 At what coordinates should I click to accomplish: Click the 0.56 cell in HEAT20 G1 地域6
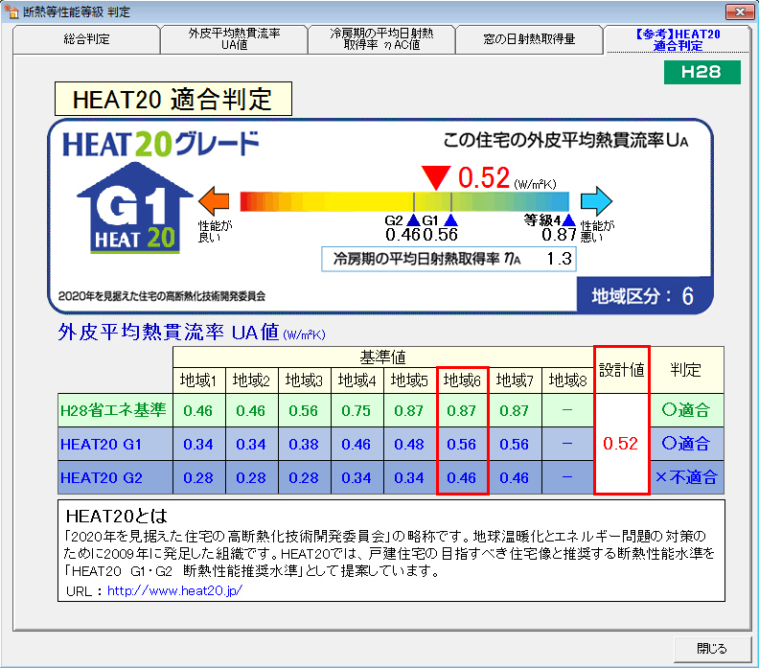(x=462, y=444)
